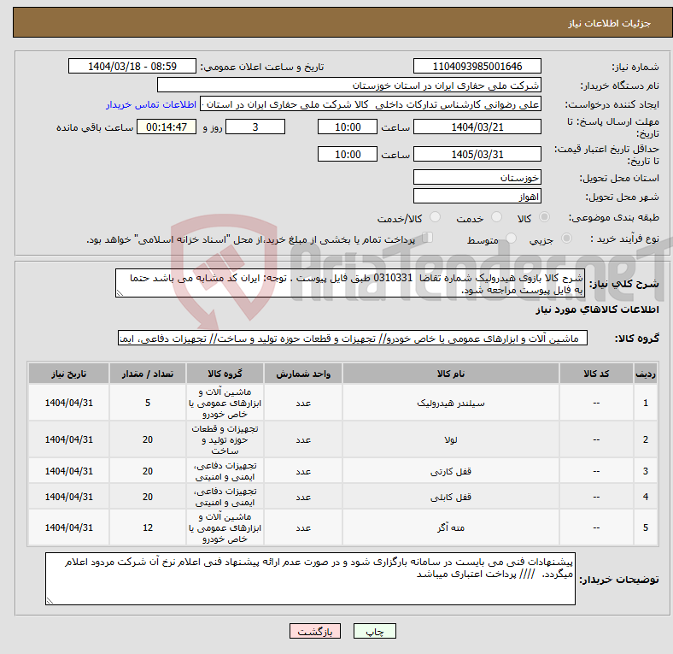The height and width of the screenshot is (654, 673).
Task: Click the ردیف column header
Action: coord(646,374)
